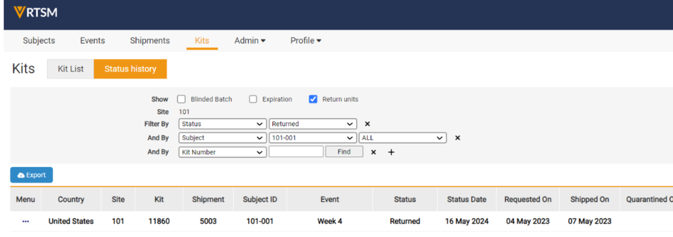Viewport: 673px width, 237px height.
Task: Open the Status filter type dropdown
Action: coord(222,124)
